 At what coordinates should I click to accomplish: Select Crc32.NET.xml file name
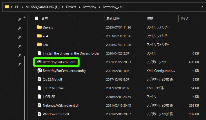(53, 88)
